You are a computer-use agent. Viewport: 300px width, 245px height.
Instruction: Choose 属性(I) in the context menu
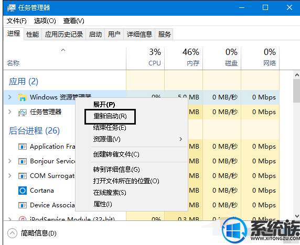coord(132,204)
